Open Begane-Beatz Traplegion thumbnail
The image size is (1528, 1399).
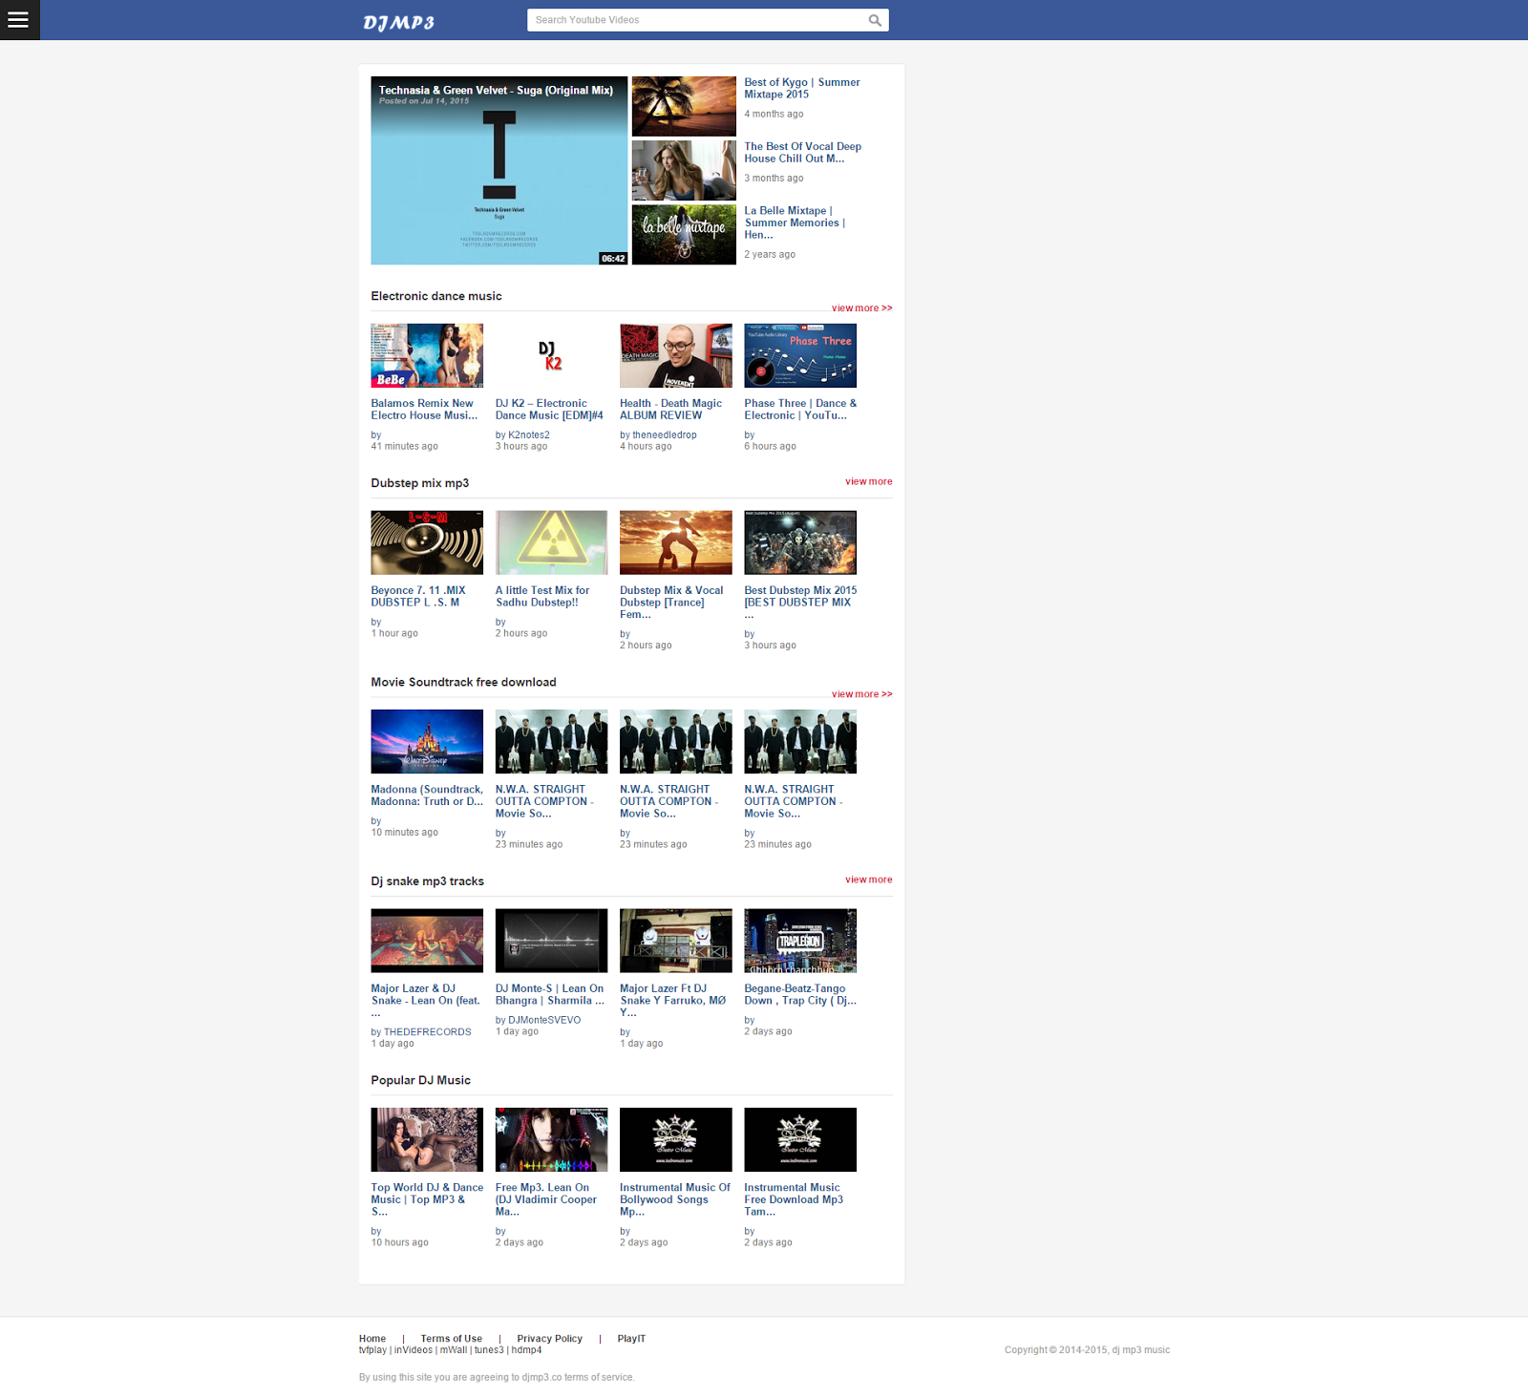coord(800,941)
